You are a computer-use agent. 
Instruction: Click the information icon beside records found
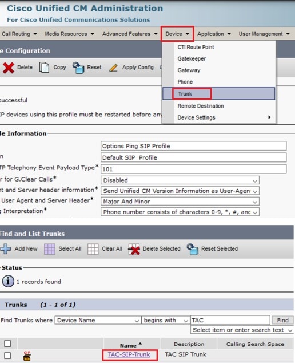coord(8,281)
